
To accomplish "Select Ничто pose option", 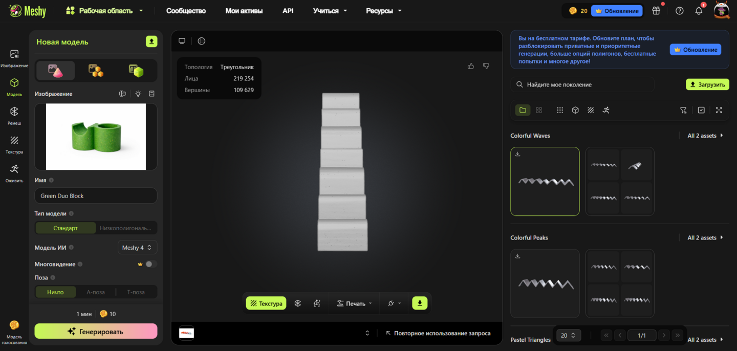I will 55,292.
